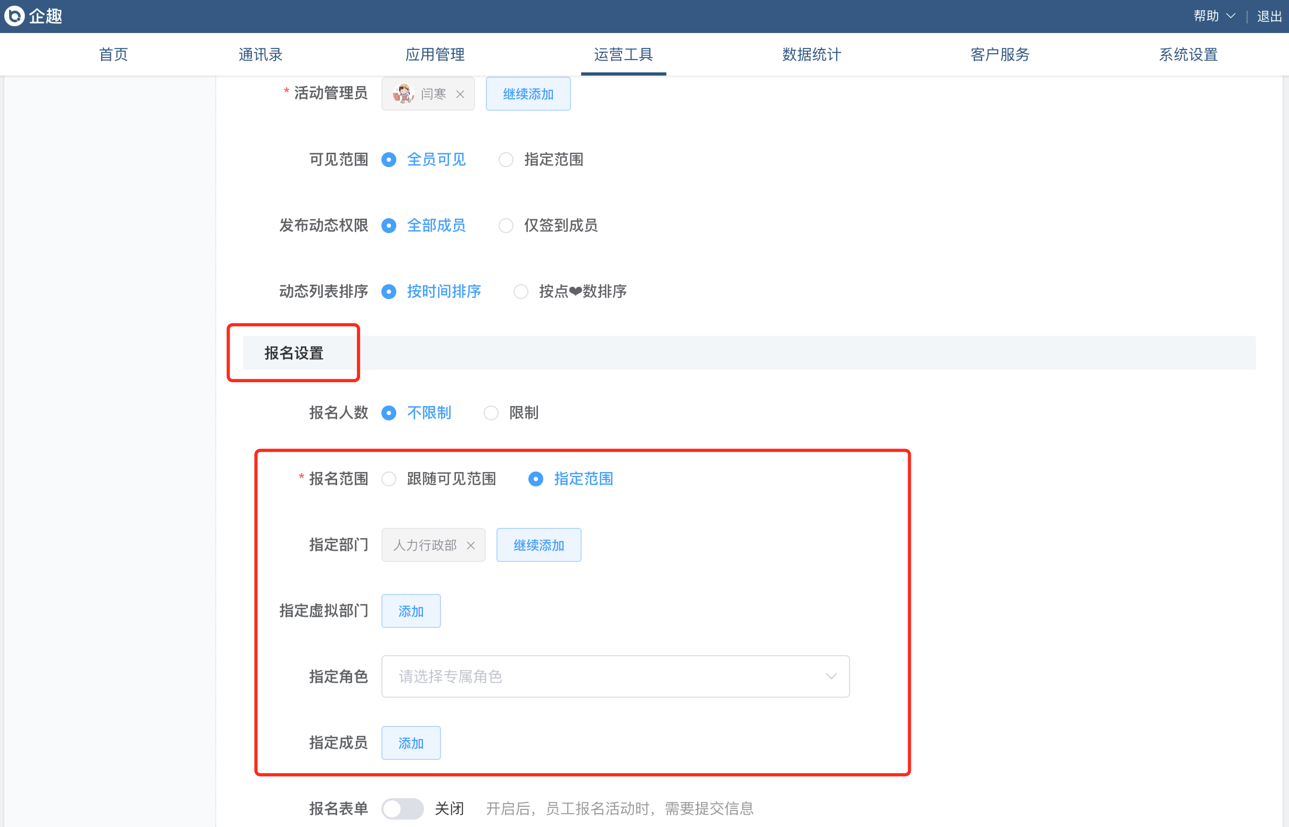Remove the 人力行政部 department tag
Screen dimensions: 1289x827
point(471,545)
